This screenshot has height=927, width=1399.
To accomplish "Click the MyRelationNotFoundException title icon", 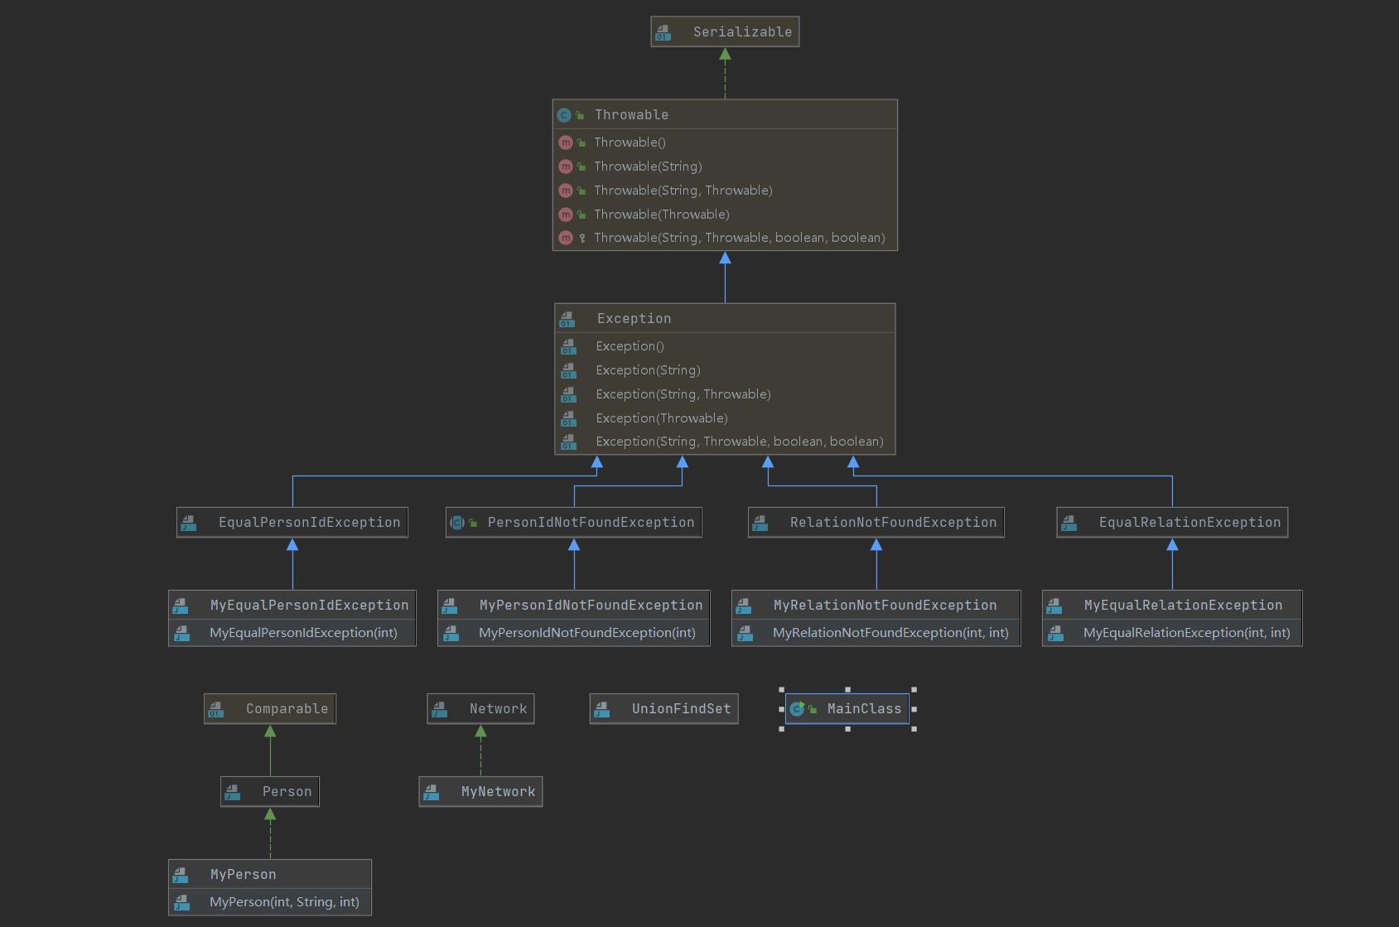I will [x=744, y=606].
